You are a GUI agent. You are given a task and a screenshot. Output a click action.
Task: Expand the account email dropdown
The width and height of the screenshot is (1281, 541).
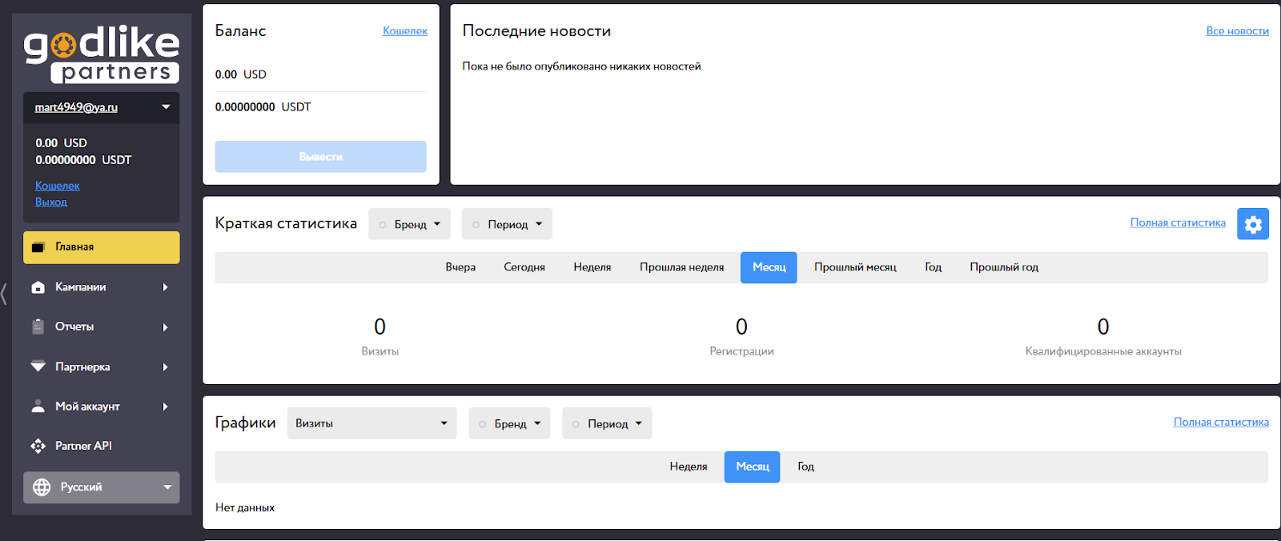click(x=166, y=107)
